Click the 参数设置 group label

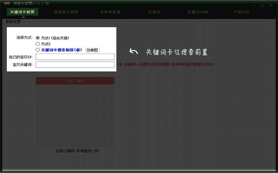13,21
